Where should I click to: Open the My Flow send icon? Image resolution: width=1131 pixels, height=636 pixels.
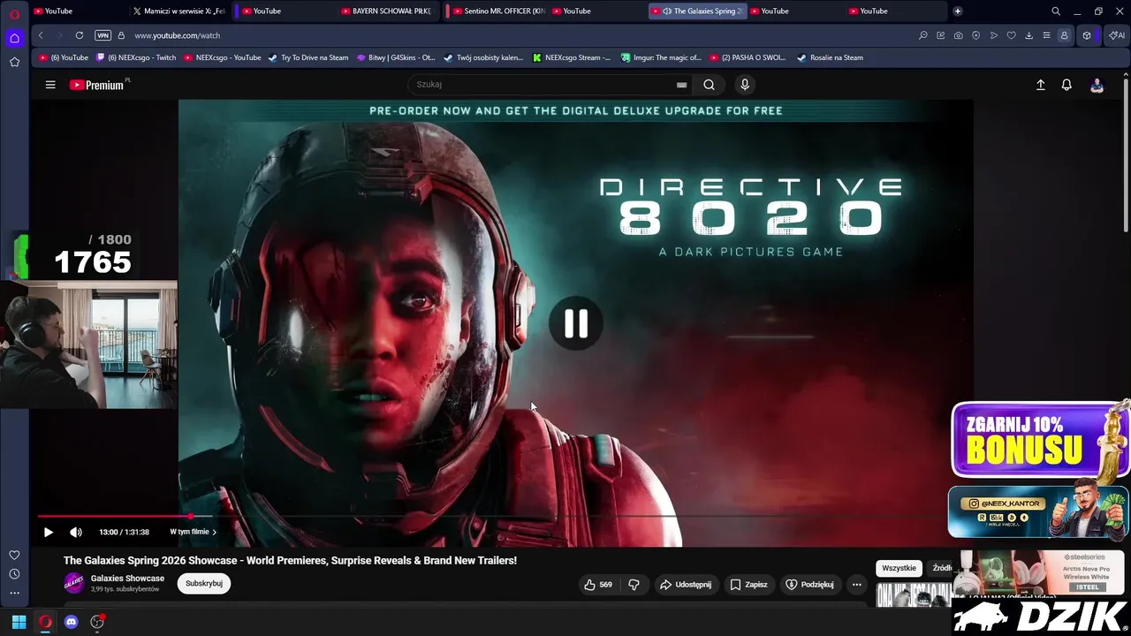pyautogui.click(x=994, y=35)
